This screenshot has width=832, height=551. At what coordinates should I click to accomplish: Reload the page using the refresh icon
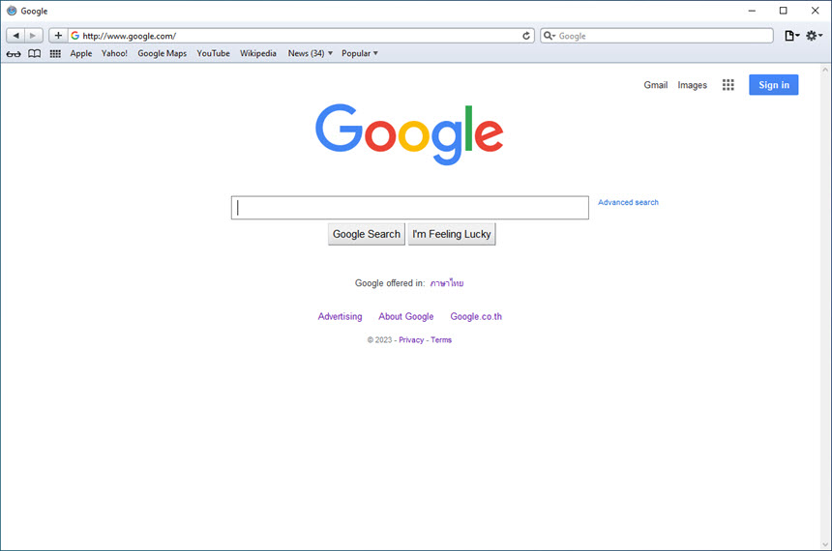pos(526,36)
